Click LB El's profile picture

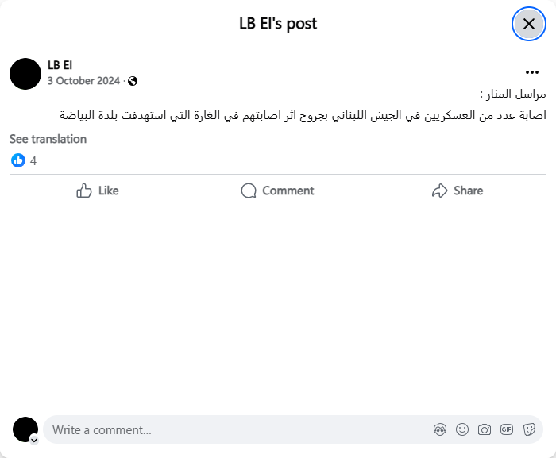coord(25,73)
